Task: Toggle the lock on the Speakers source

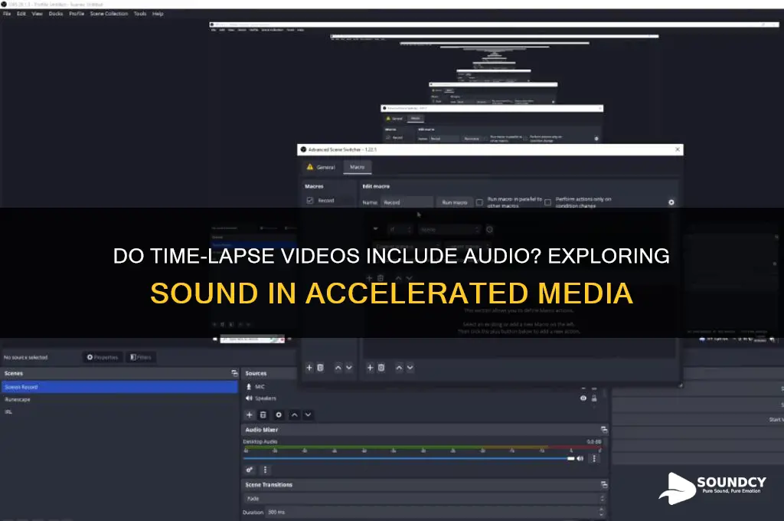Action: point(594,398)
